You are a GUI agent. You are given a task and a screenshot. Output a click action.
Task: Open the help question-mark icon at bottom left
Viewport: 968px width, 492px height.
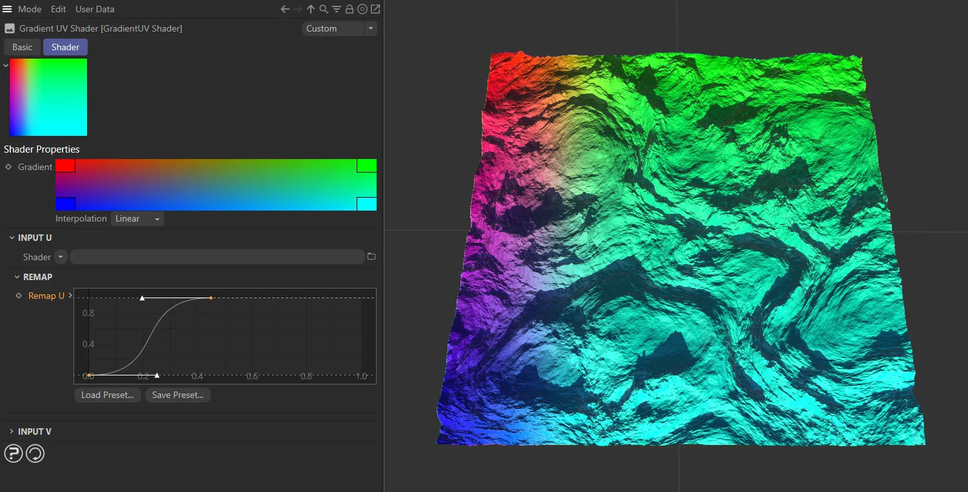click(13, 453)
